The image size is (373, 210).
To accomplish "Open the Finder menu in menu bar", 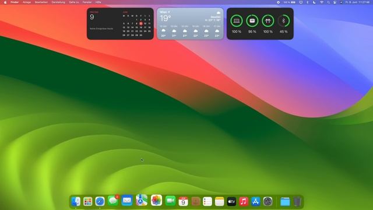I will click(15, 2).
